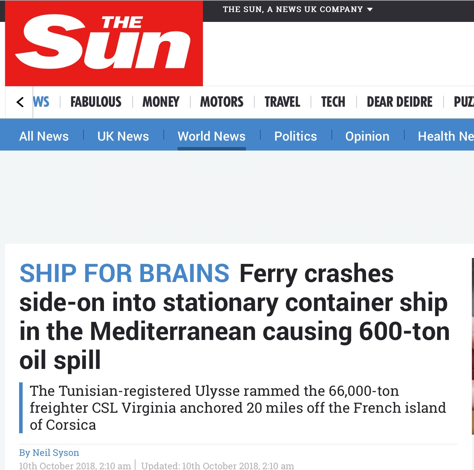Image resolution: width=474 pixels, height=470 pixels.
Task: Open the partially visible Puzzles menu item
Action: pos(464,102)
